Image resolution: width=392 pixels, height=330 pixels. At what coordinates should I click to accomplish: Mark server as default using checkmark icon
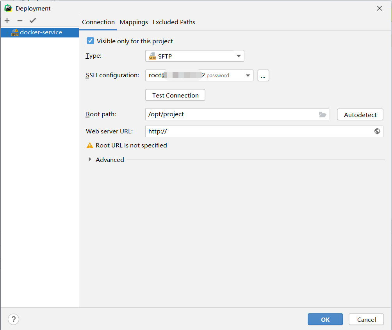(x=33, y=21)
